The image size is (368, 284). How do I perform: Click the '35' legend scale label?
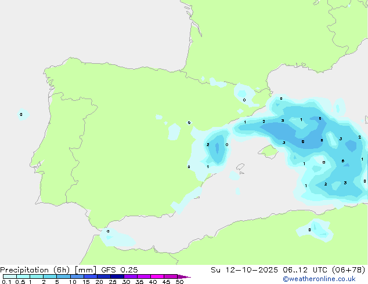139,282
